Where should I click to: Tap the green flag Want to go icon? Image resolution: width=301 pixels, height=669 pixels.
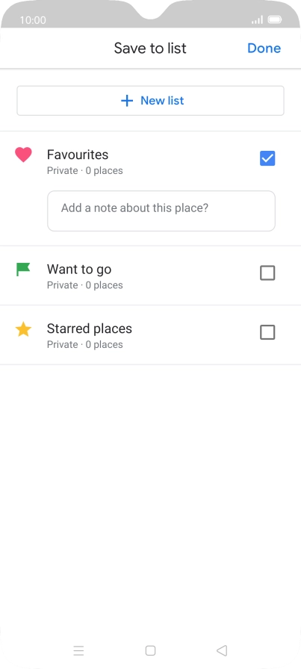point(23,270)
